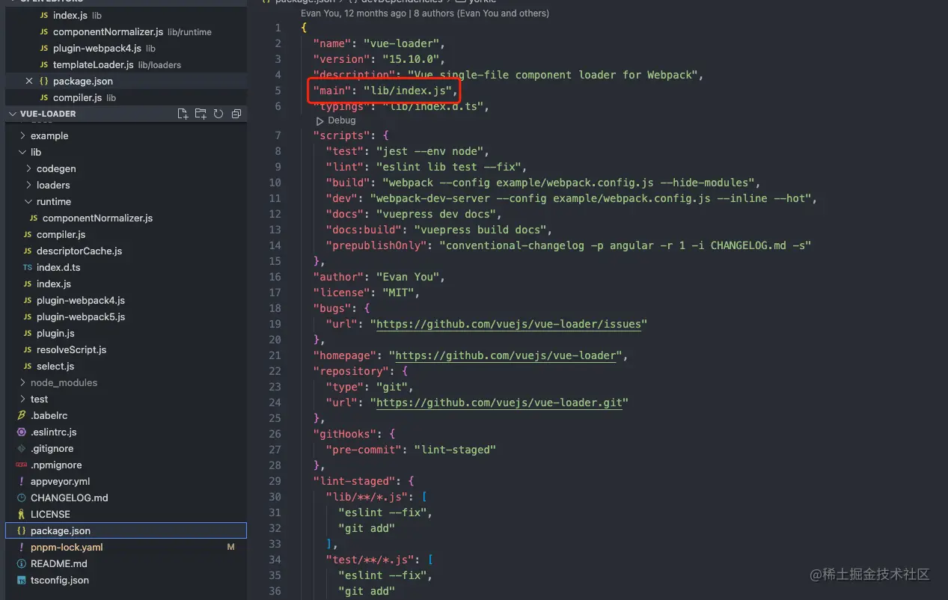The image size is (948, 600).
Task: Collapse the runtime folder
Action: click(28, 201)
